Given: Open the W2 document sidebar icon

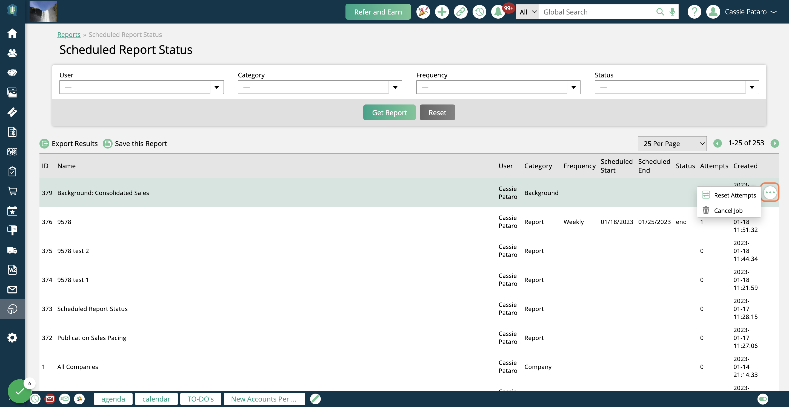Looking at the screenshot, I should [x=12, y=270].
